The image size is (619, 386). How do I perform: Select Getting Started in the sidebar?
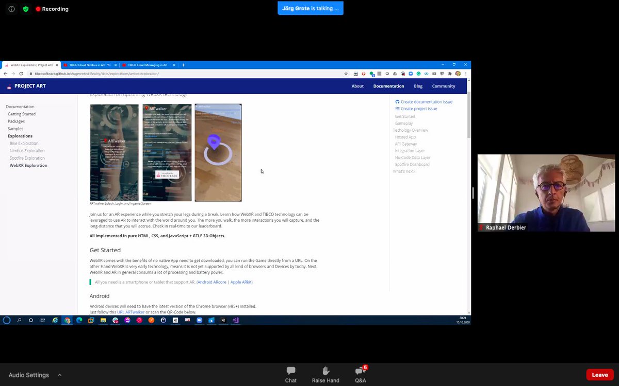click(22, 114)
